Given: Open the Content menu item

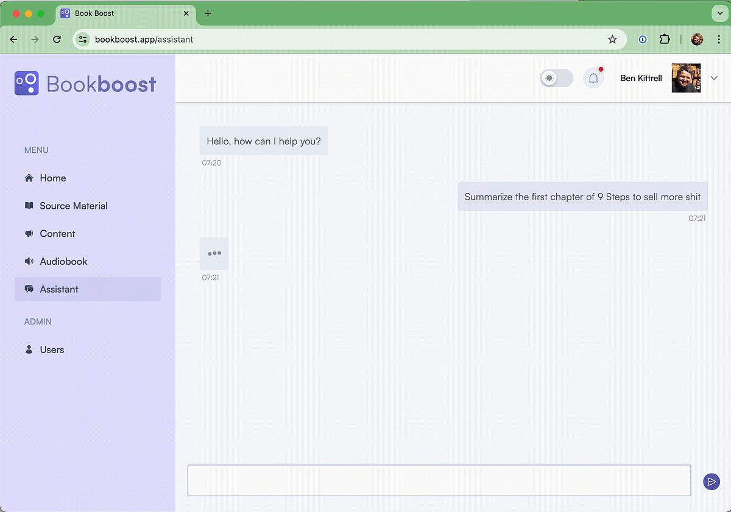Looking at the screenshot, I should pyautogui.click(x=88, y=234).
